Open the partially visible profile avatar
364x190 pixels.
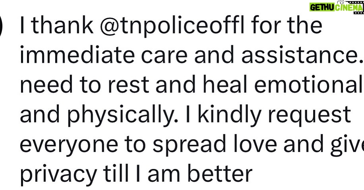point(2,25)
